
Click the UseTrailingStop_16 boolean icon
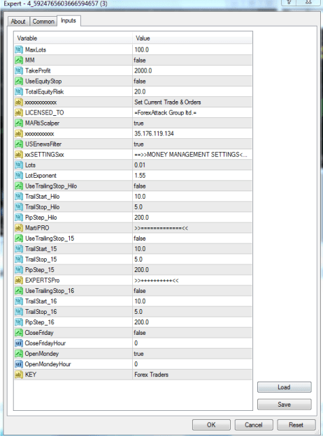[x=19, y=291]
